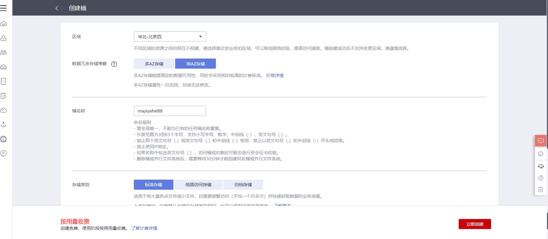
Task: Click the 区域 field label
Action: coord(77,37)
